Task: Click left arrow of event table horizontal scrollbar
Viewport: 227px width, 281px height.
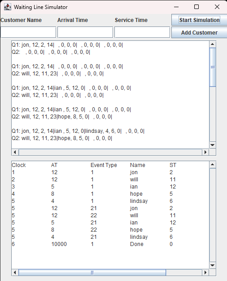Action: [x=15, y=272]
